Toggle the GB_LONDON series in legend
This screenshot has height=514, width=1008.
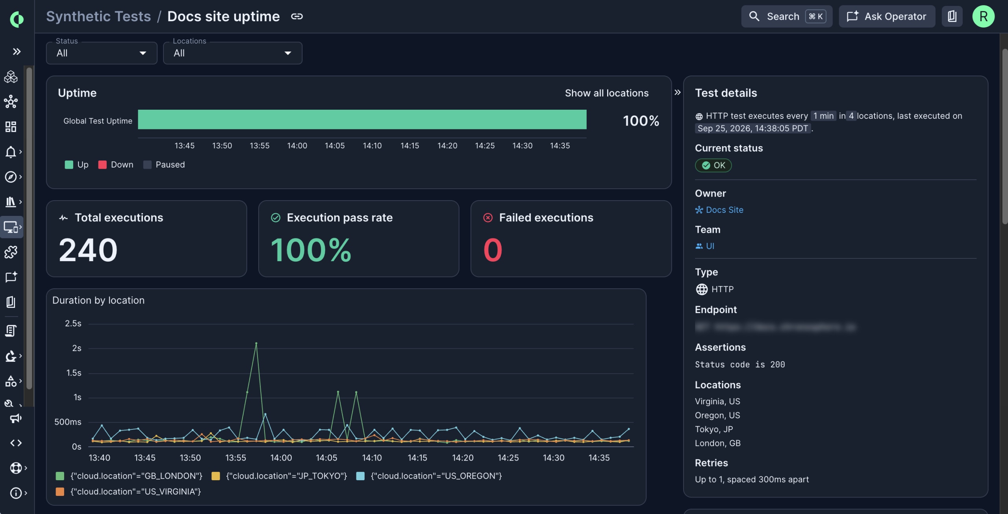click(x=129, y=476)
